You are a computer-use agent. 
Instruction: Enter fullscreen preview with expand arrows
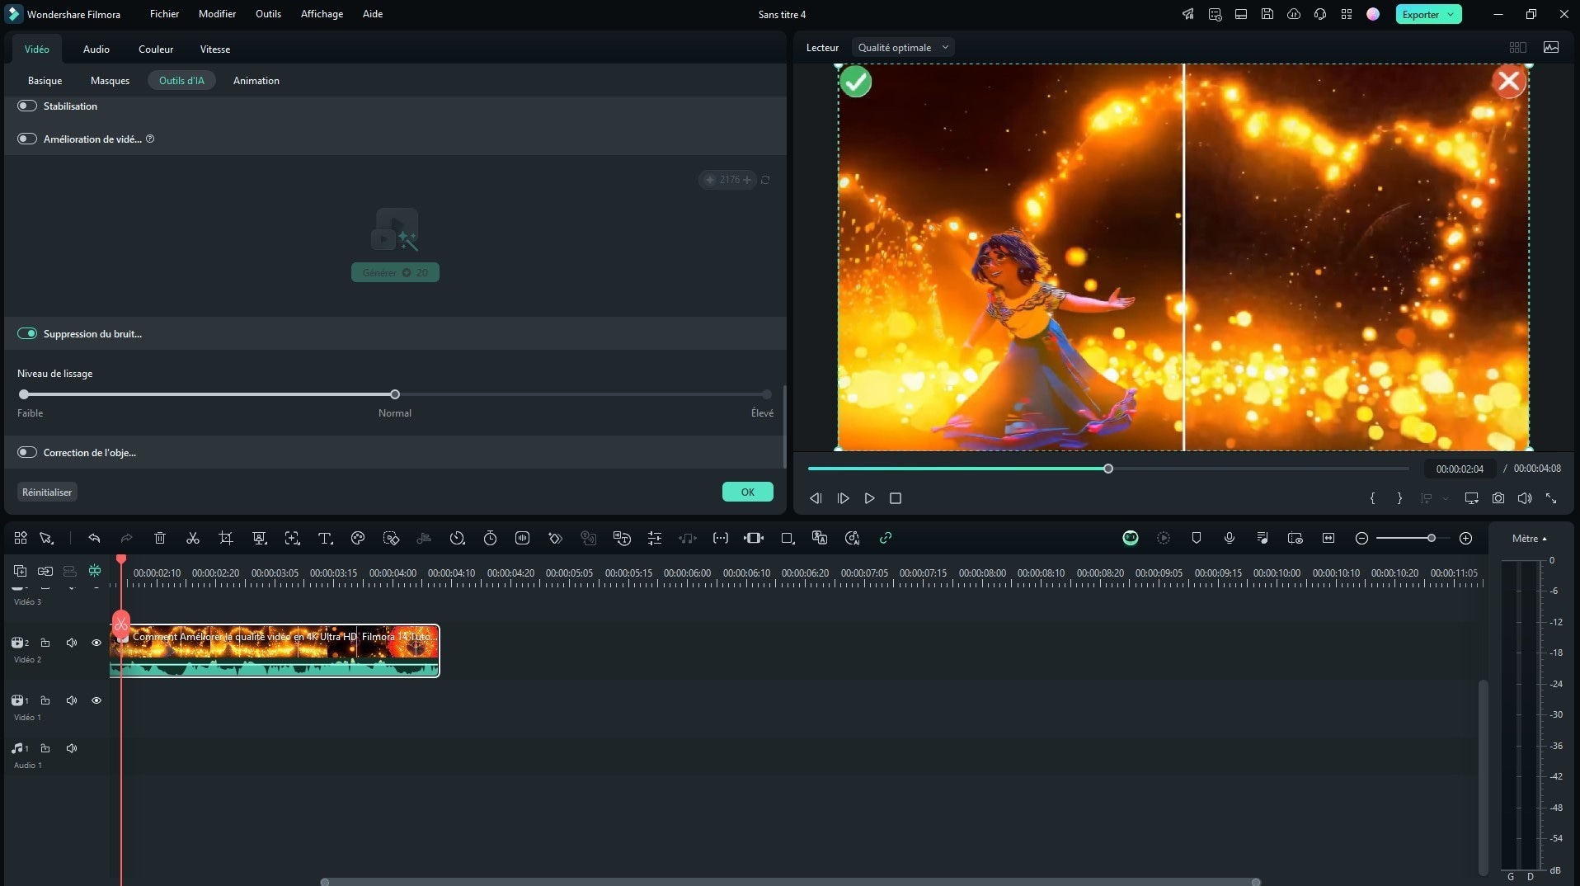1551,498
